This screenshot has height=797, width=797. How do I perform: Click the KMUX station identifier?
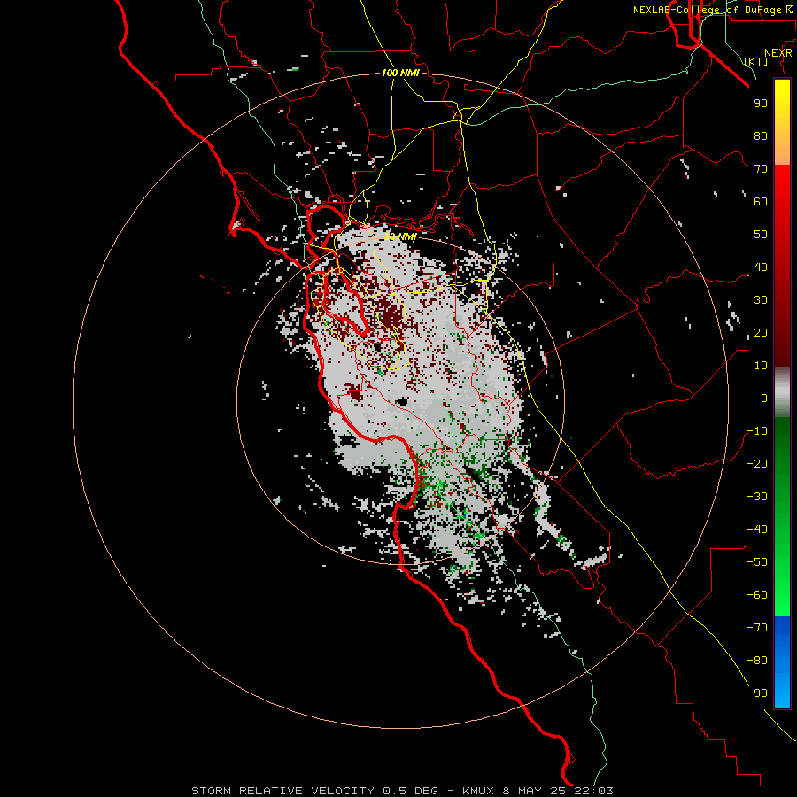tap(479, 791)
